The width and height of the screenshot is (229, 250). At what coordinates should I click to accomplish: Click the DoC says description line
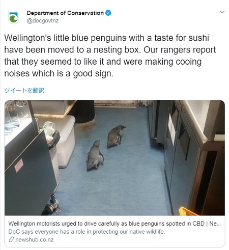pos(87,232)
